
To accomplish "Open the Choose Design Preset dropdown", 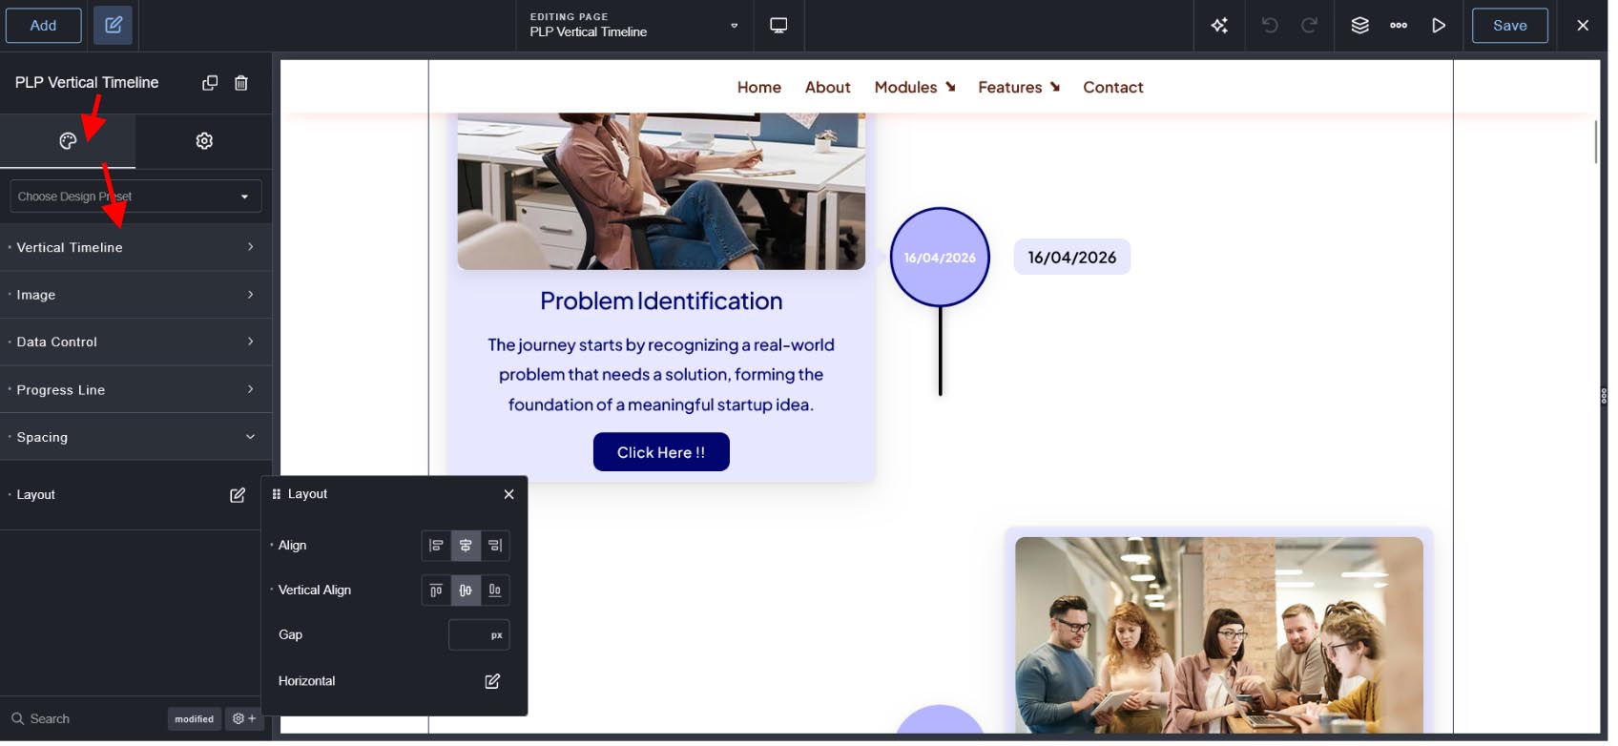I will 136,197.
